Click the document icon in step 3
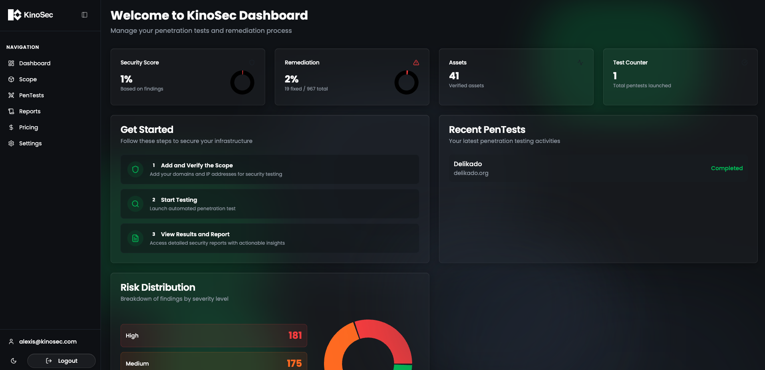Image resolution: width=765 pixels, height=370 pixels. (x=135, y=238)
